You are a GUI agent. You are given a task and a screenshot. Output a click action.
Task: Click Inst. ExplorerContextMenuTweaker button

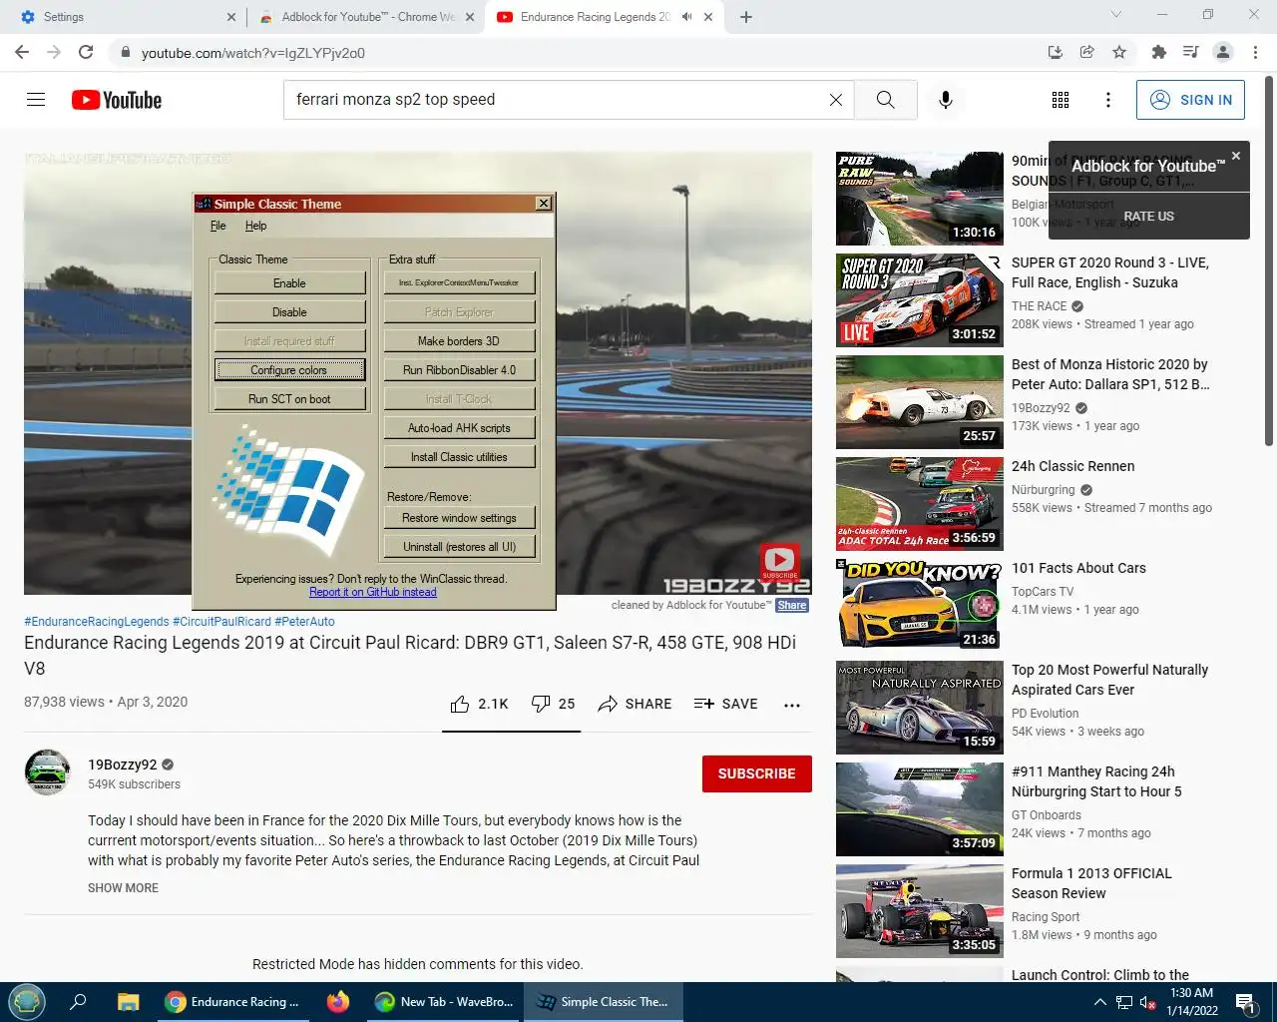pyautogui.click(x=459, y=283)
